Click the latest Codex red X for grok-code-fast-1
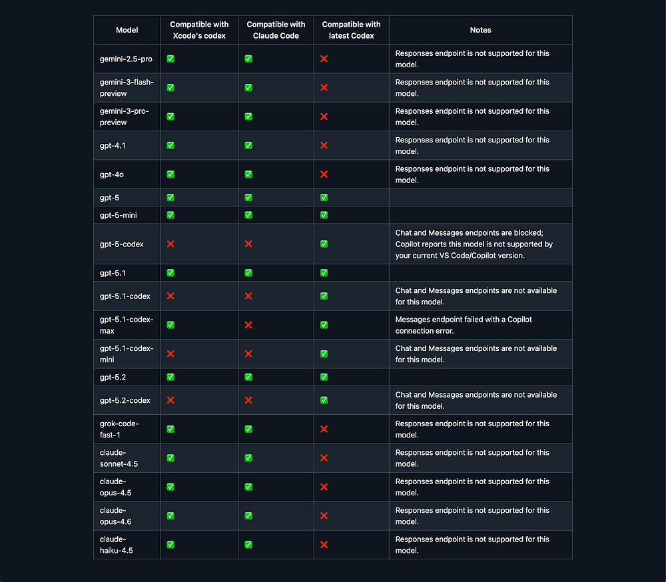This screenshot has height=582, width=666. (x=324, y=429)
